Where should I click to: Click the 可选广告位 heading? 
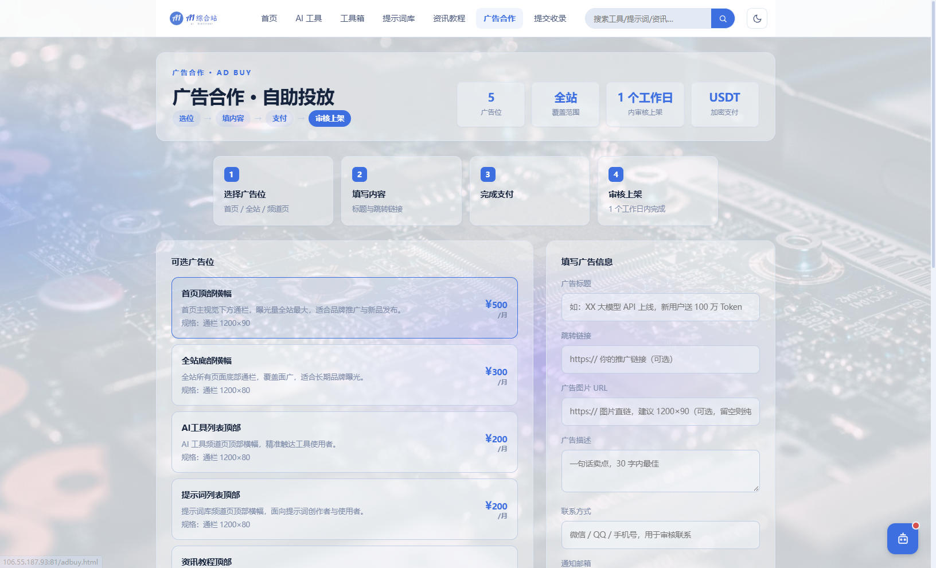[193, 262]
